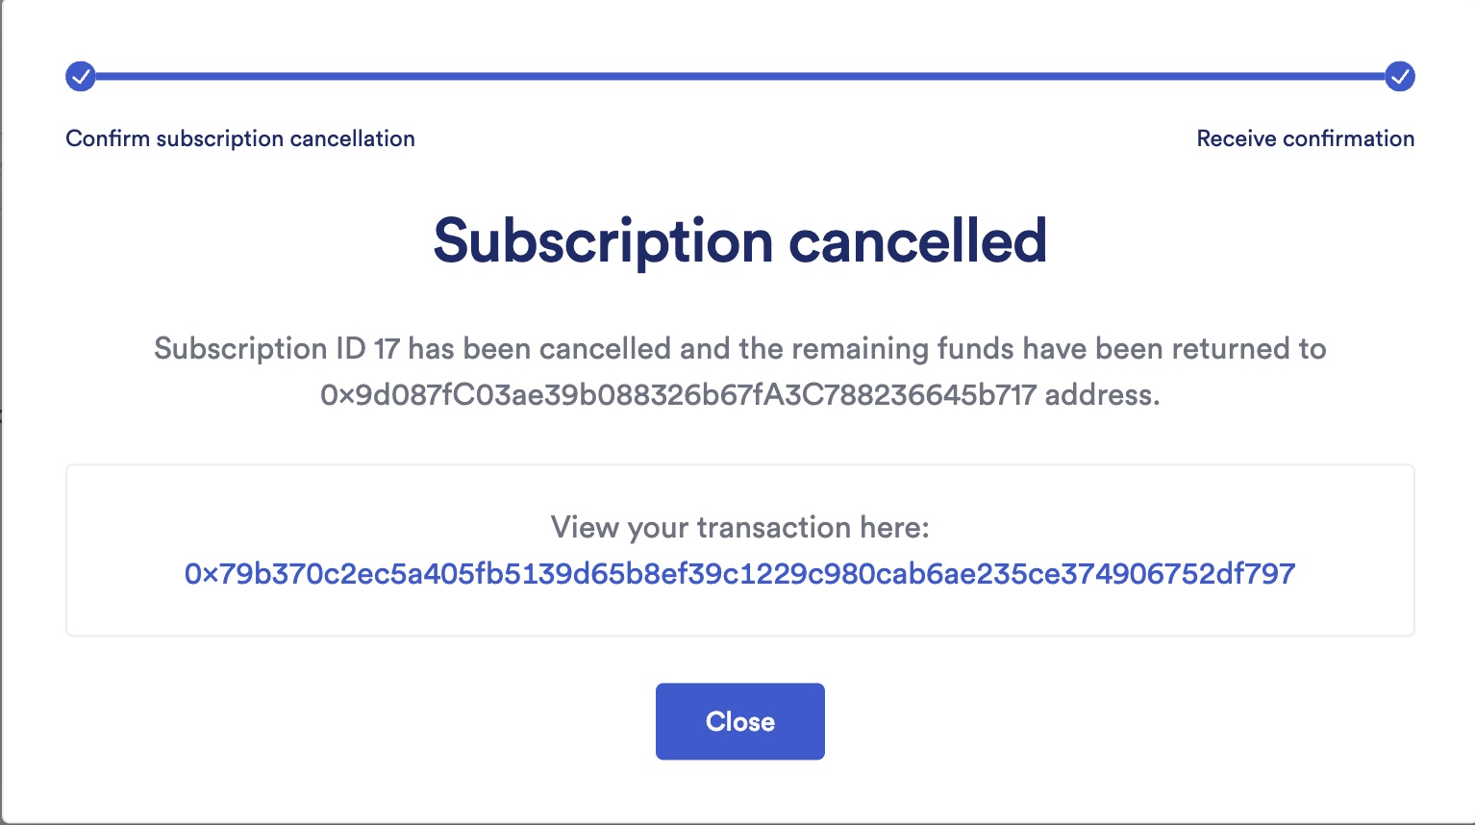Click the 'Subscription cancelled' heading

point(740,241)
